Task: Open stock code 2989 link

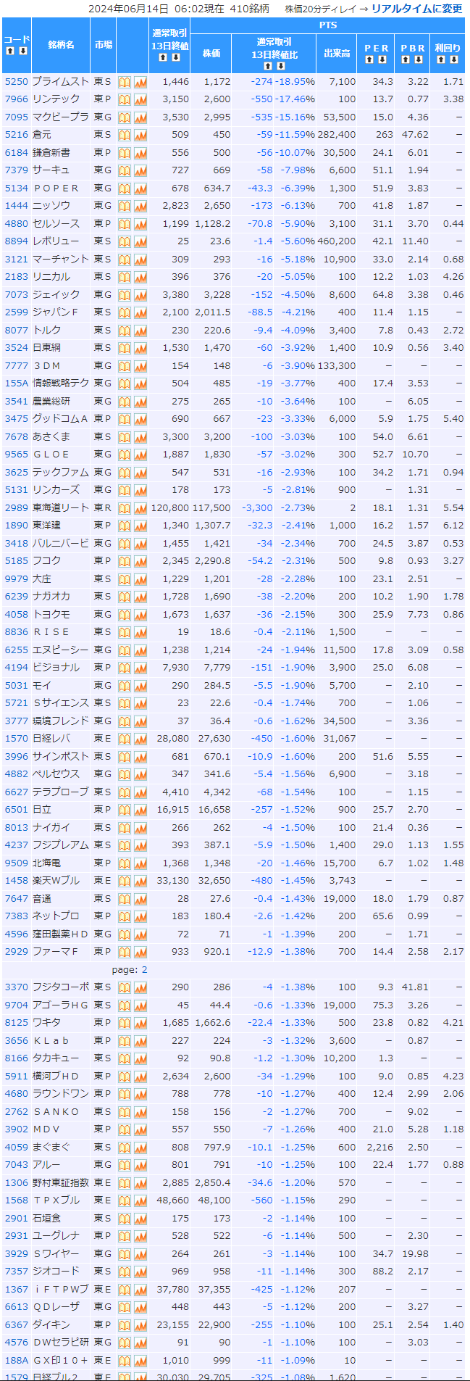Action: [17, 508]
